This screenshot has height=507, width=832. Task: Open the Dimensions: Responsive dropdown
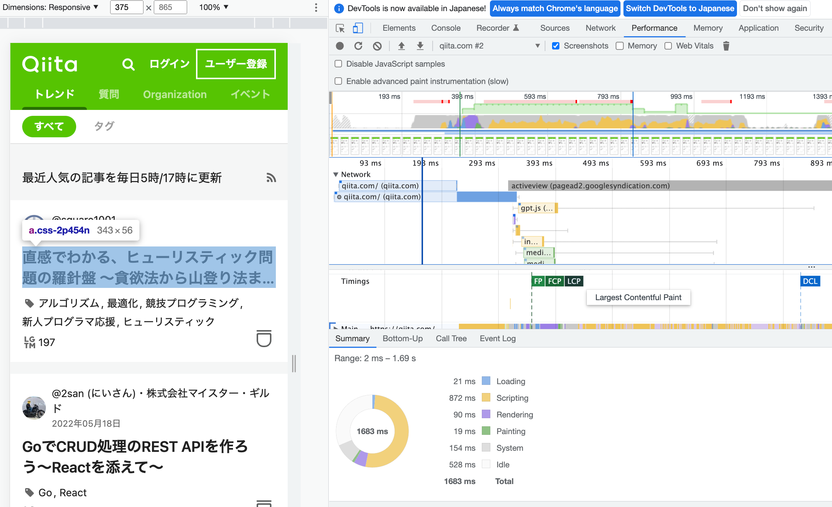(x=51, y=7)
